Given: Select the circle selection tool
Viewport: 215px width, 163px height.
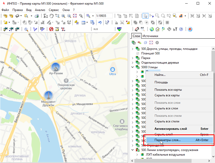Looking at the screenshot, I should coord(163,16).
